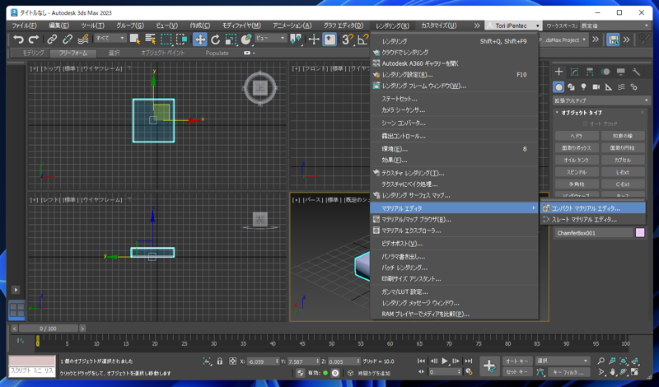Select the Cameras category icon

596,87
